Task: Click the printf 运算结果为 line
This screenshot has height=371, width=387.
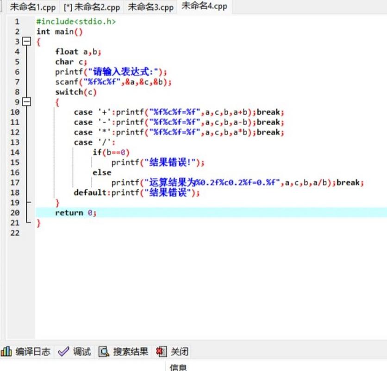Action: click(x=237, y=183)
